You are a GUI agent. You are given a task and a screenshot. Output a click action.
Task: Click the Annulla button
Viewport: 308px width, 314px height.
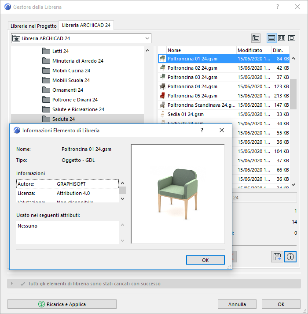[237, 304]
